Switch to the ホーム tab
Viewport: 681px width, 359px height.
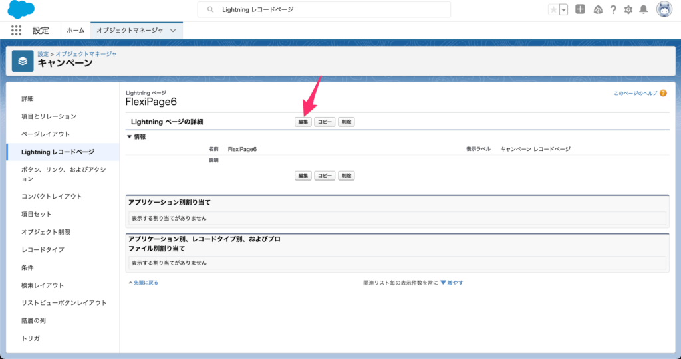(x=76, y=31)
